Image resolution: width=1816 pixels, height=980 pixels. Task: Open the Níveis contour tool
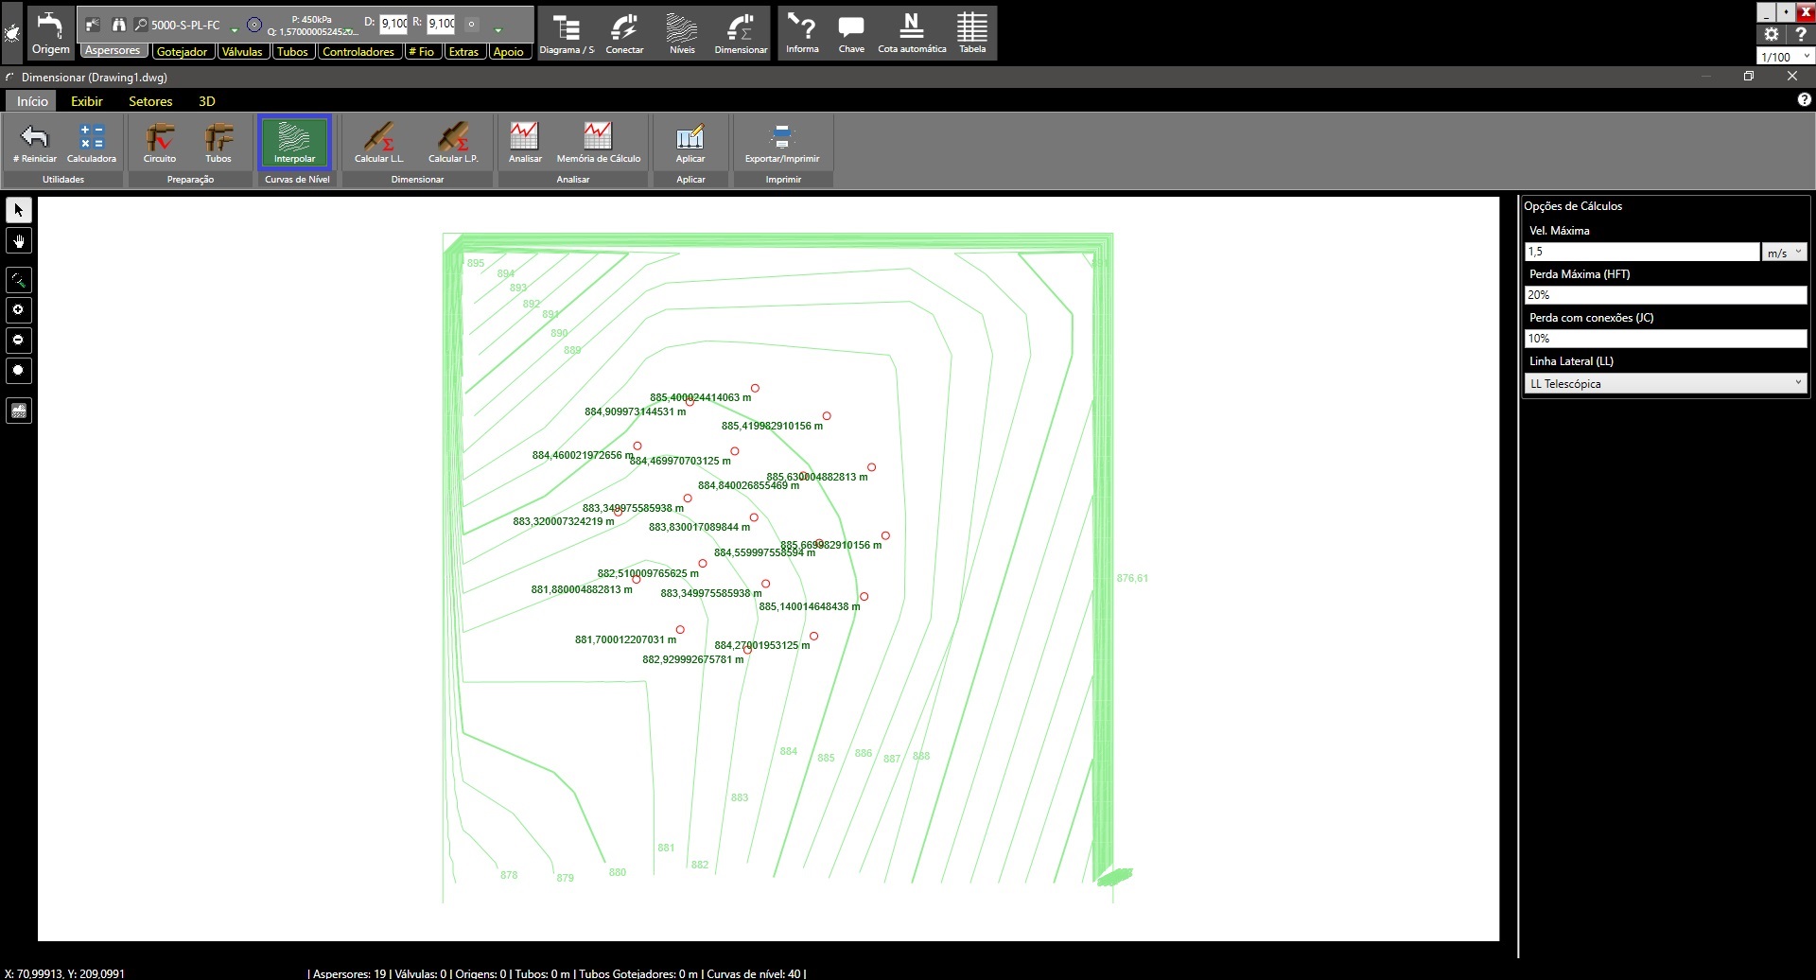point(682,33)
